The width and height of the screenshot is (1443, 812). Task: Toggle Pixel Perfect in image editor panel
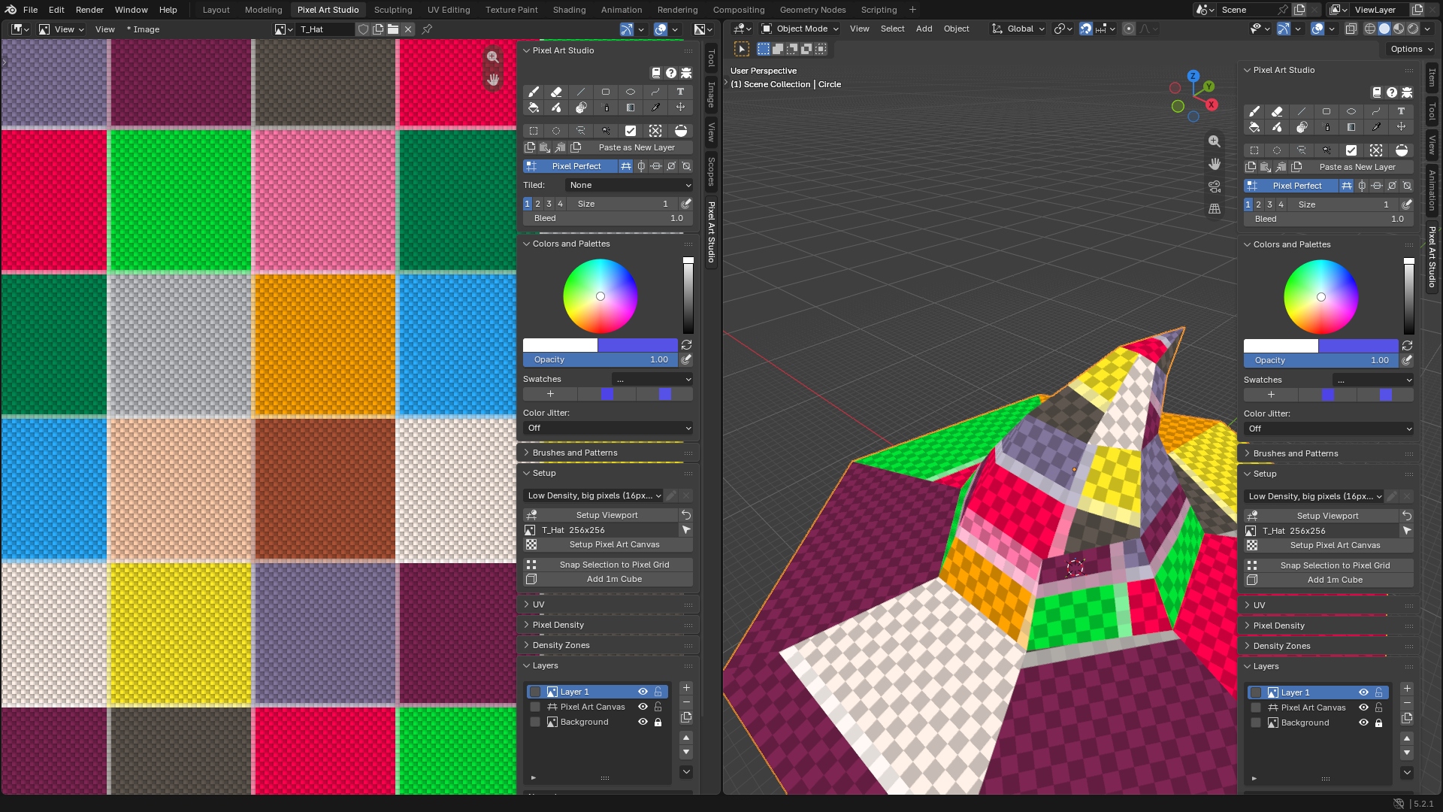570,166
